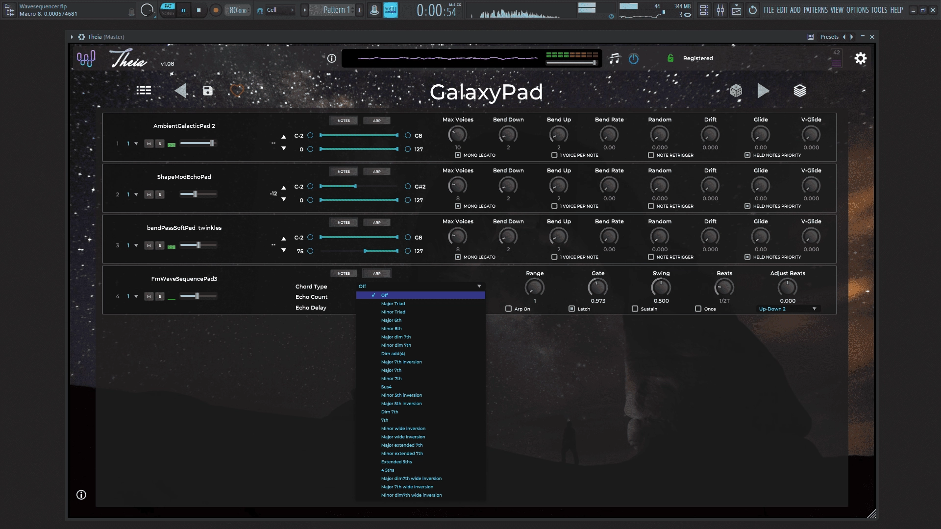Click the master volume slider under meter

click(x=571, y=63)
